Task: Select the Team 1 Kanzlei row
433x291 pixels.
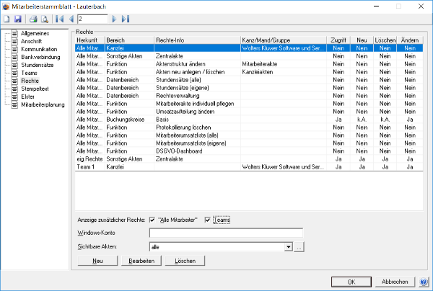Action: tap(249, 167)
